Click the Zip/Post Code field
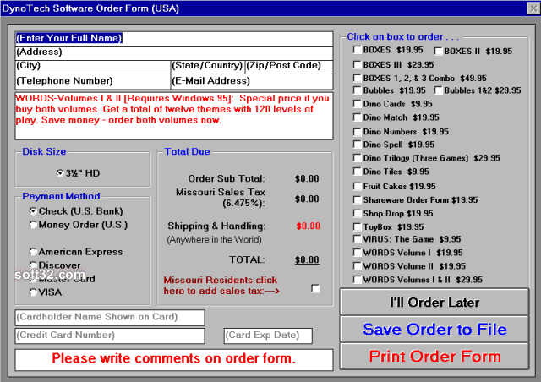 pos(289,66)
